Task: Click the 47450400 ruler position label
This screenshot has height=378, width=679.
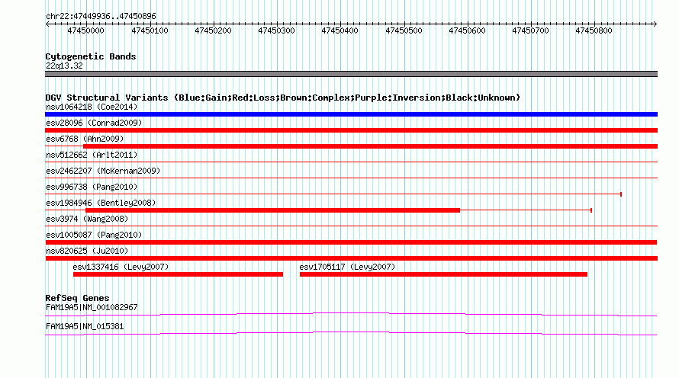Action: pyautogui.click(x=340, y=30)
